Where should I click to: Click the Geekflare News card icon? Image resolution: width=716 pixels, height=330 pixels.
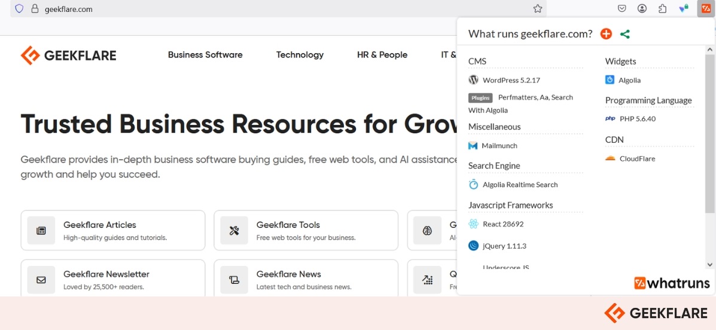234,280
